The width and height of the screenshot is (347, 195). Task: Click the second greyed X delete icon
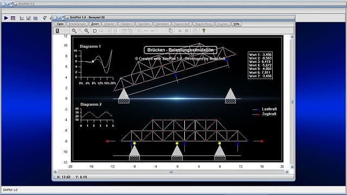pyautogui.click(x=187, y=31)
